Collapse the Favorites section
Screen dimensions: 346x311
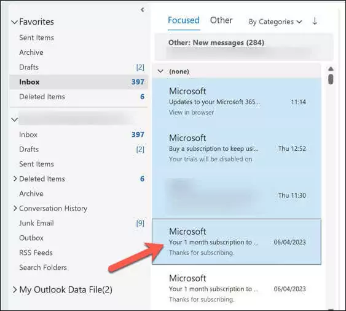pos(14,22)
